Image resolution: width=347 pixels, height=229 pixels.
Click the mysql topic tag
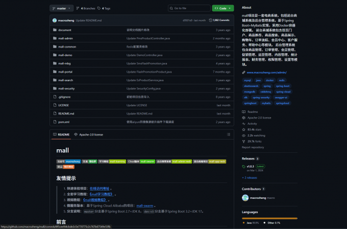(x=247, y=80)
